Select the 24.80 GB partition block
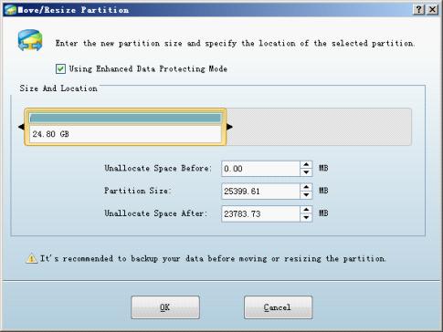The width and height of the screenshot is (443, 332). pos(125,127)
